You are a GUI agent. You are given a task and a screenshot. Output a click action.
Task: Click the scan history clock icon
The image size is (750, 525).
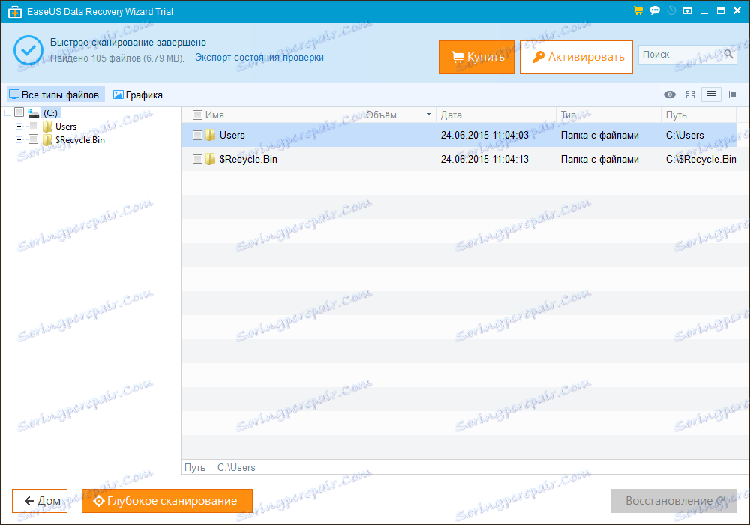coord(671,10)
